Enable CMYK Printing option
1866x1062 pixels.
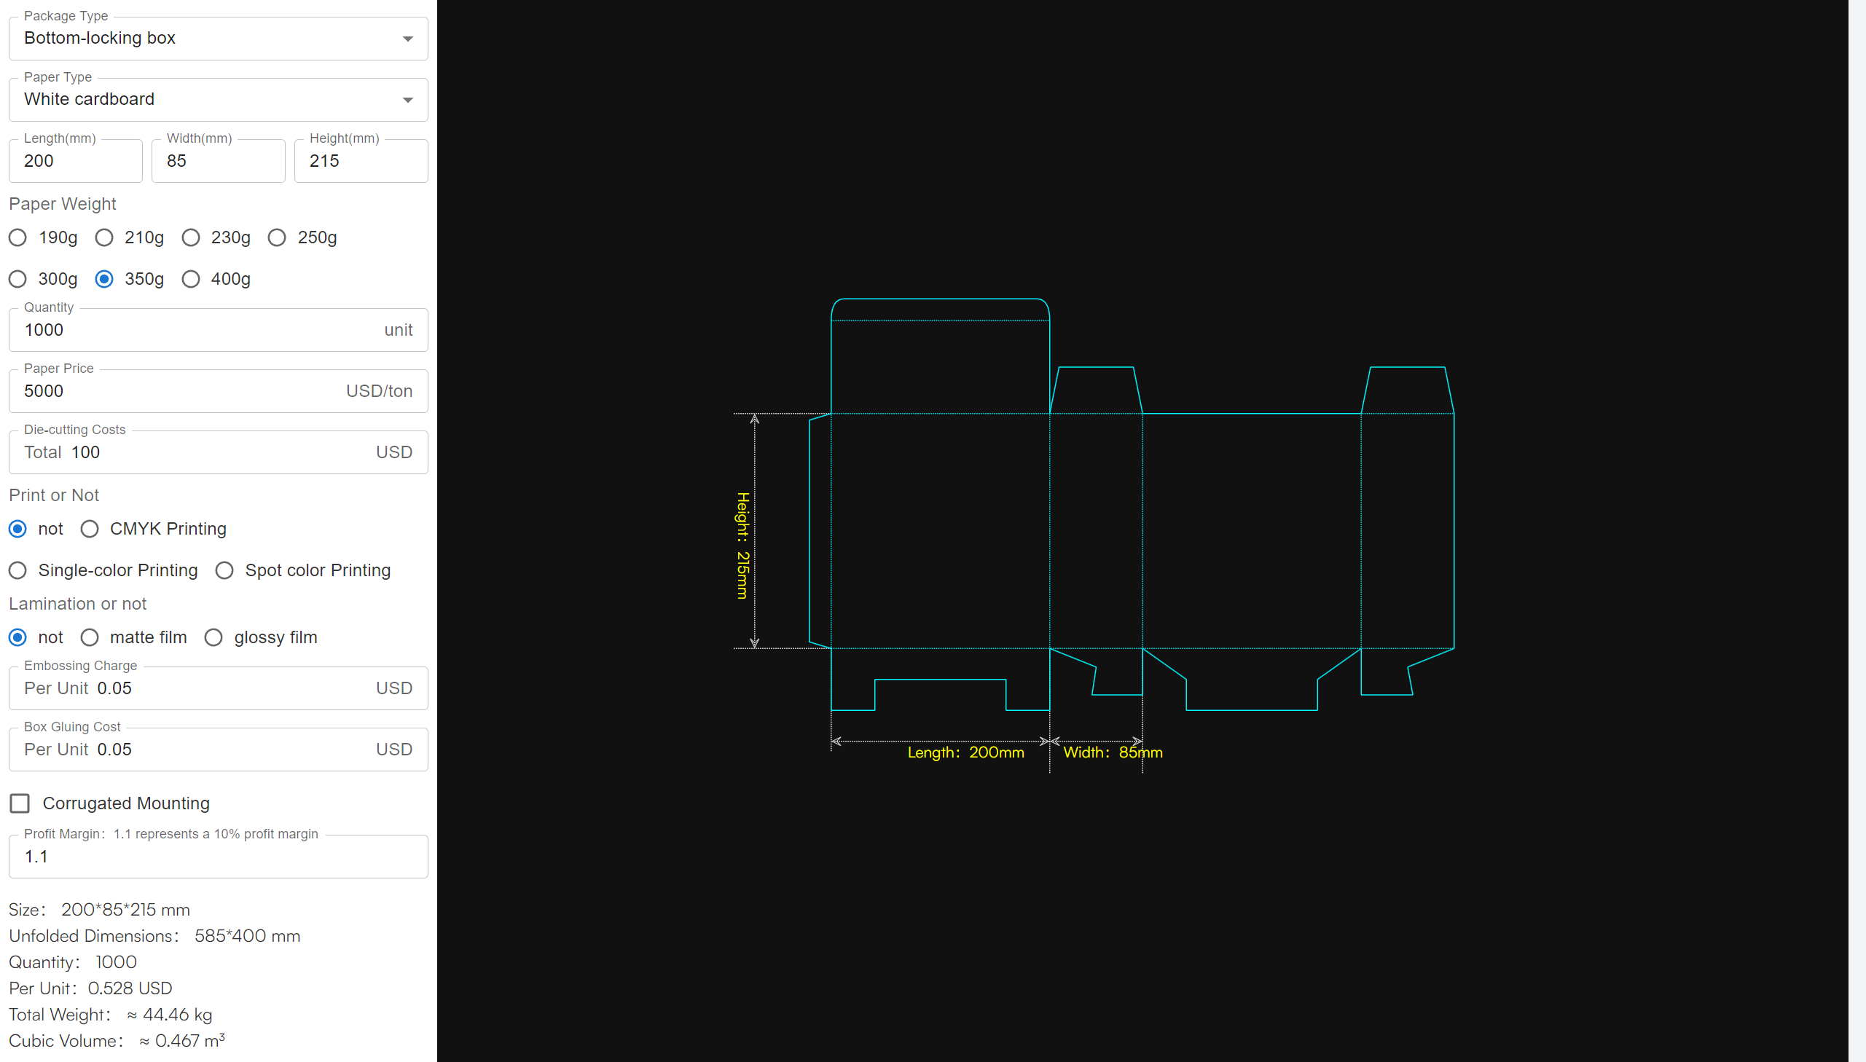click(x=90, y=529)
